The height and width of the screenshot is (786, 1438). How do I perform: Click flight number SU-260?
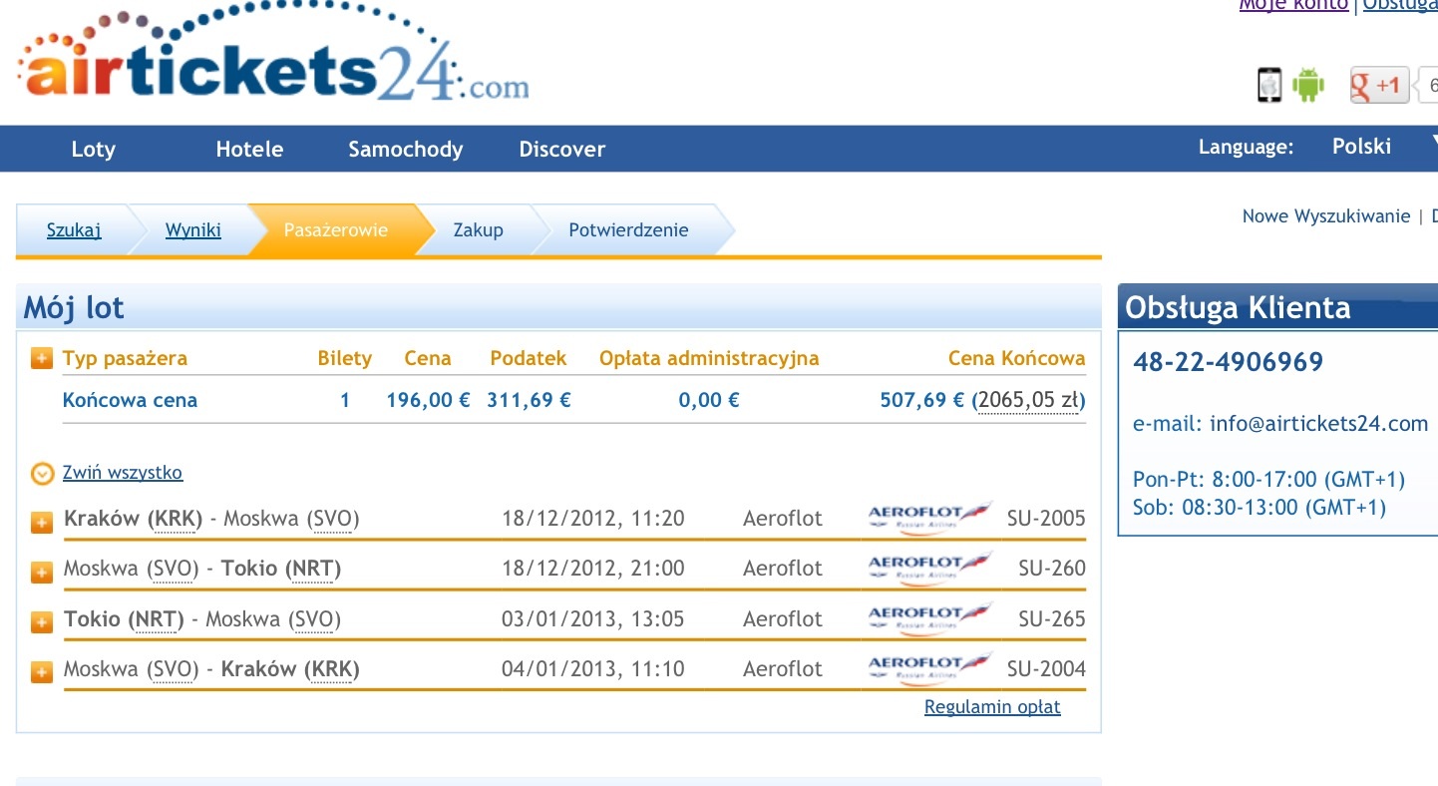[1052, 569]
